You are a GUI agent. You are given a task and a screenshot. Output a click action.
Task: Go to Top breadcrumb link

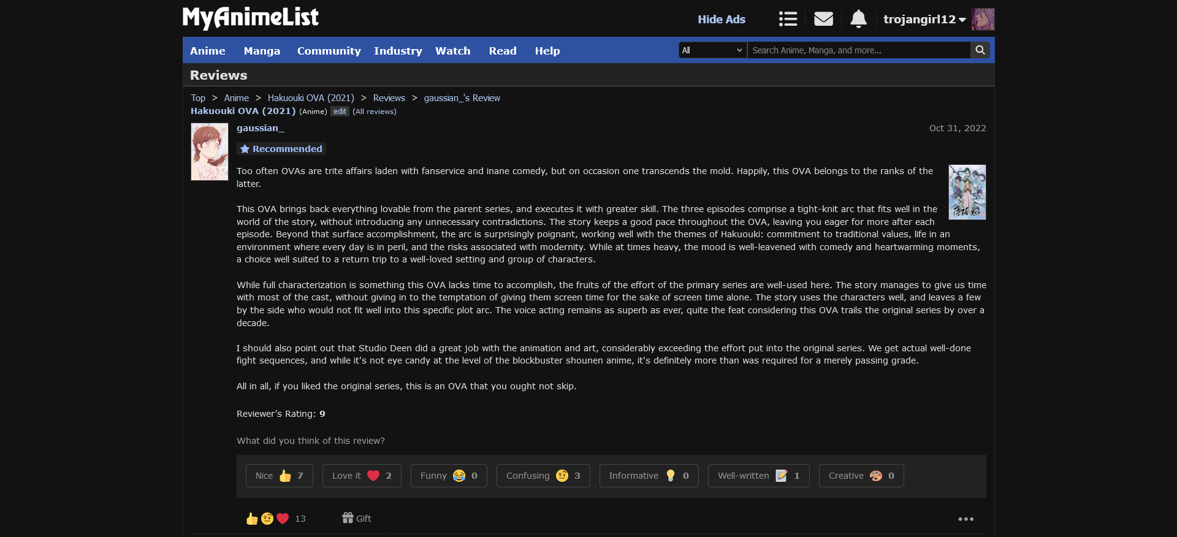coord(198,98)
